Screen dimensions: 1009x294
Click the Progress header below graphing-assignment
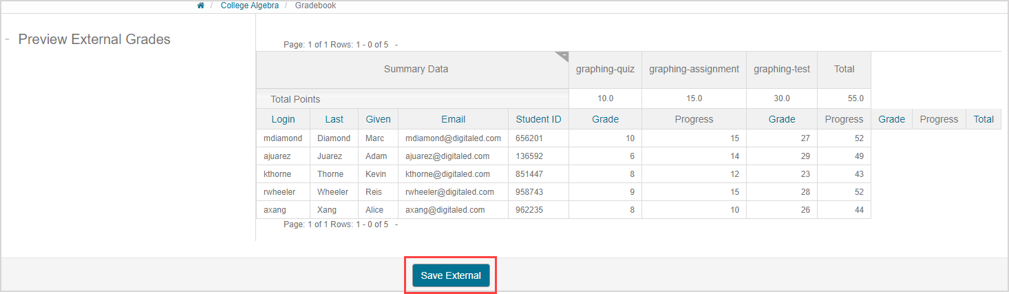(x=694, y=119)
